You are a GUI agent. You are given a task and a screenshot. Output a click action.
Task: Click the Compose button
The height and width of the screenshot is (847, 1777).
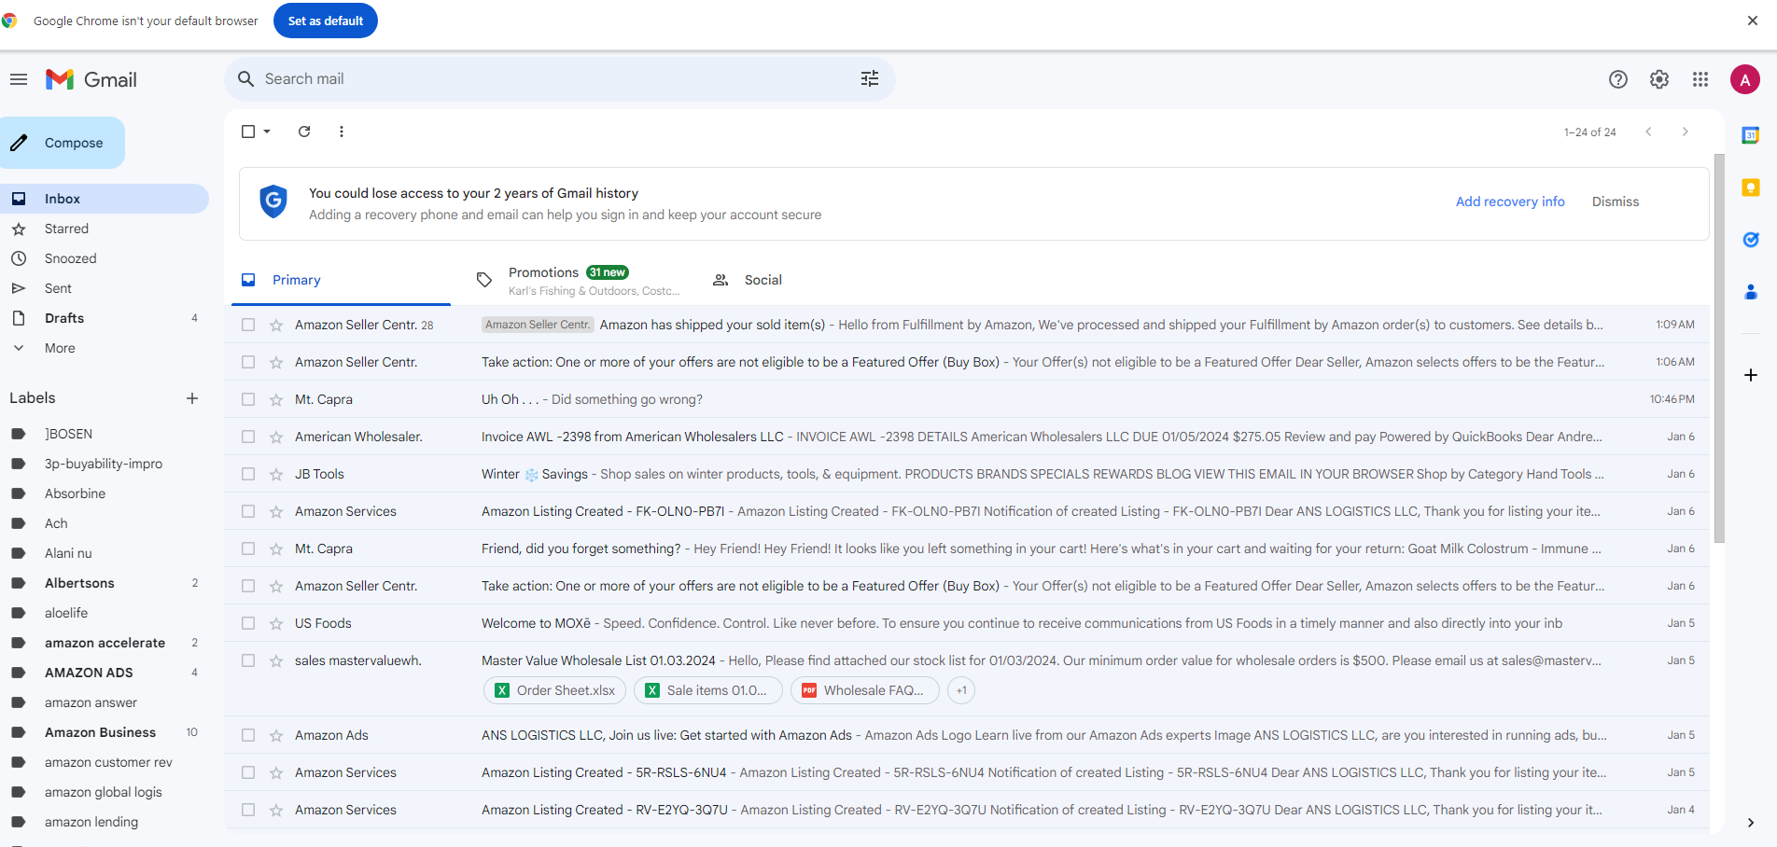coord(62,143)
